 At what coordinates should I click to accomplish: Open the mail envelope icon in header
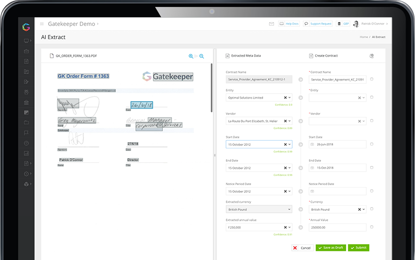click(x=271, y=23)
